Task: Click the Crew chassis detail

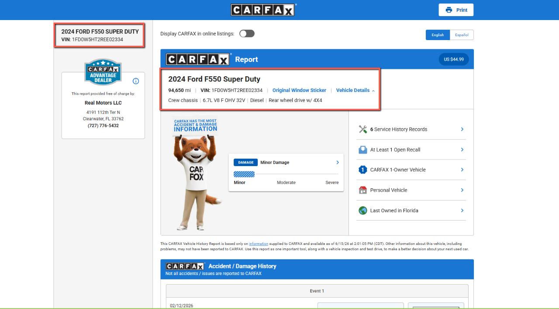Action: (x=183, y=100)
